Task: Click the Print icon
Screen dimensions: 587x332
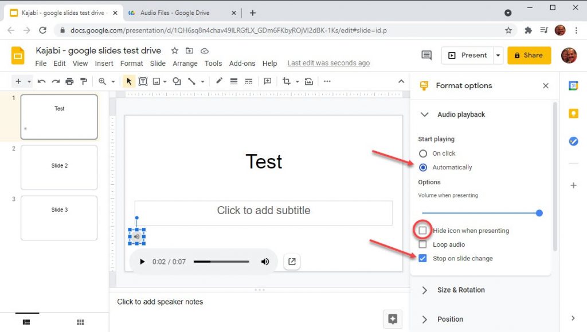Action: (x=69, y=81)
